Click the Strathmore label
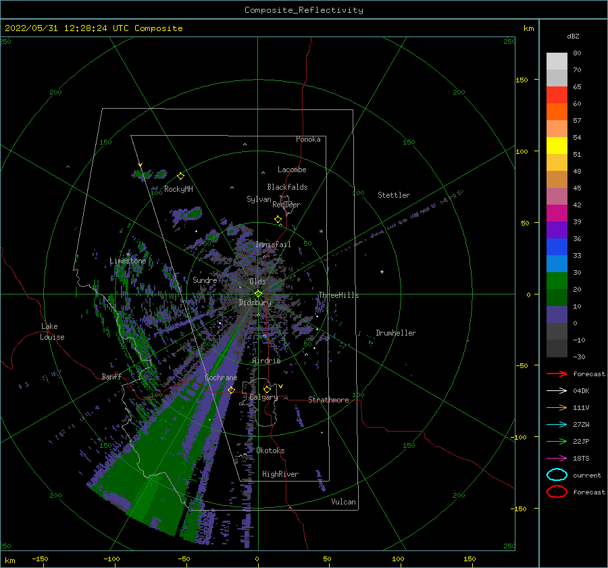This screenshot has height=568, width=608. (x=329, y=400)
